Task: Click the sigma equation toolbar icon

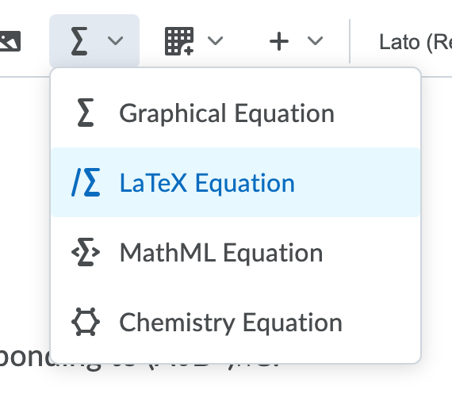Action: coord(79,41)
